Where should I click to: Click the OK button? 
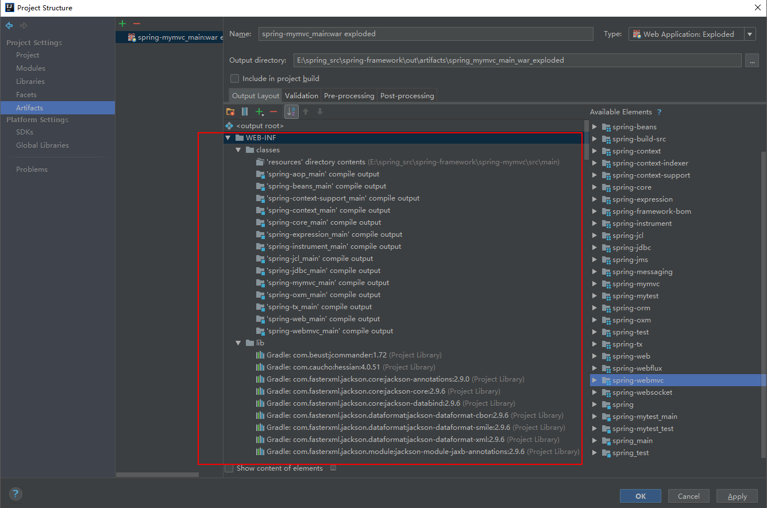(x=641, y=496)
